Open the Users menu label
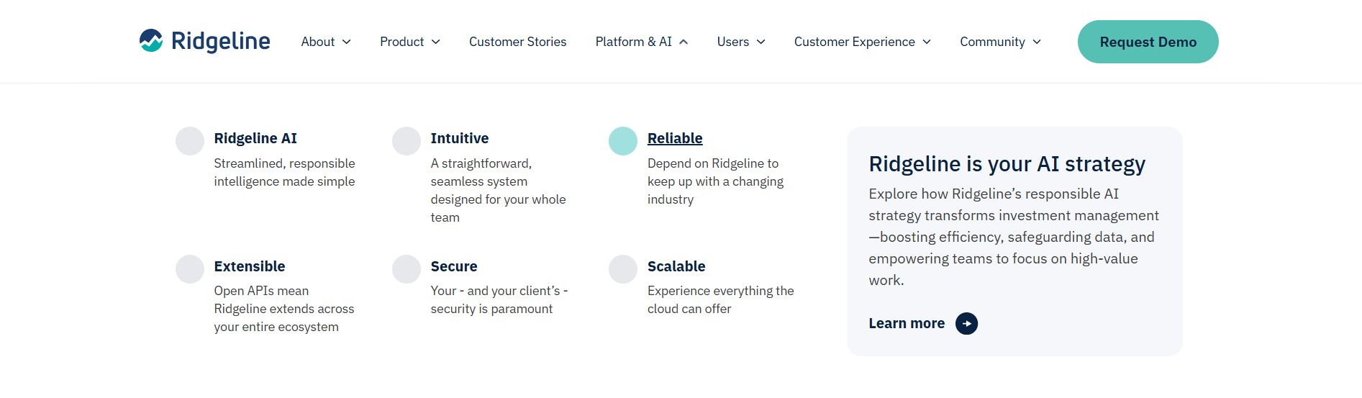 (x=733, y=42)
